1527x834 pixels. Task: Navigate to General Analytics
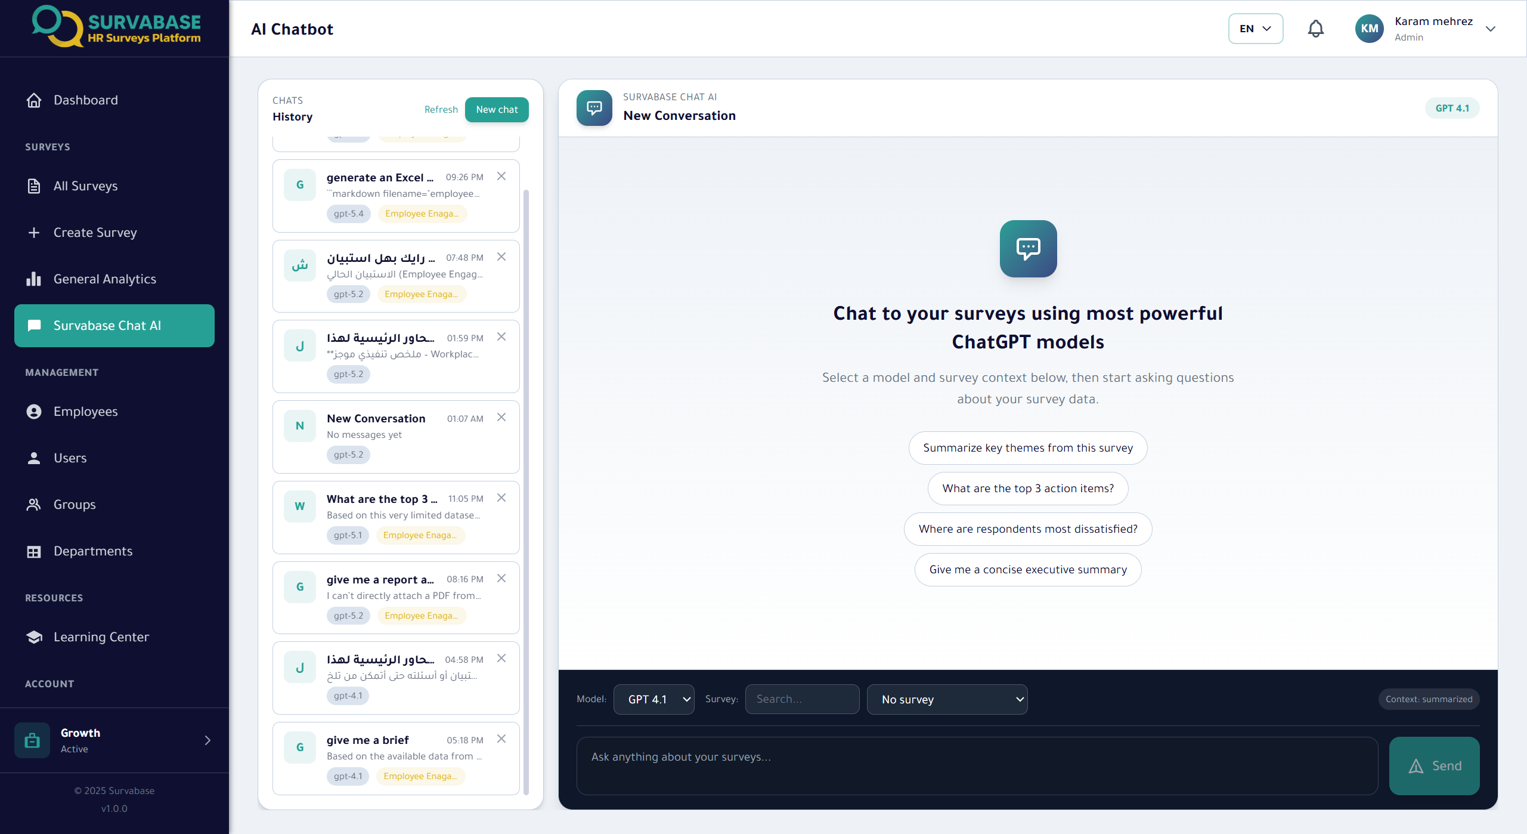click(x=114, y=279)
